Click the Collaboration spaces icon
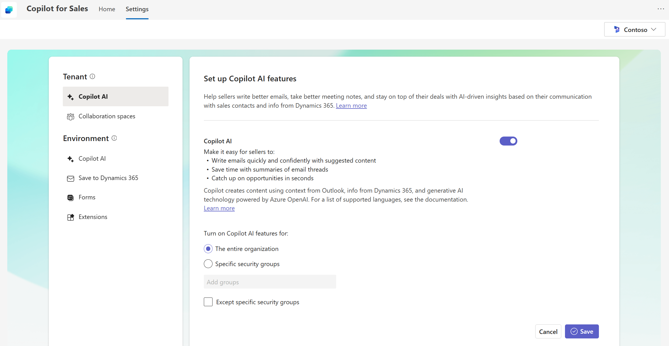 [x=70, y=116]
